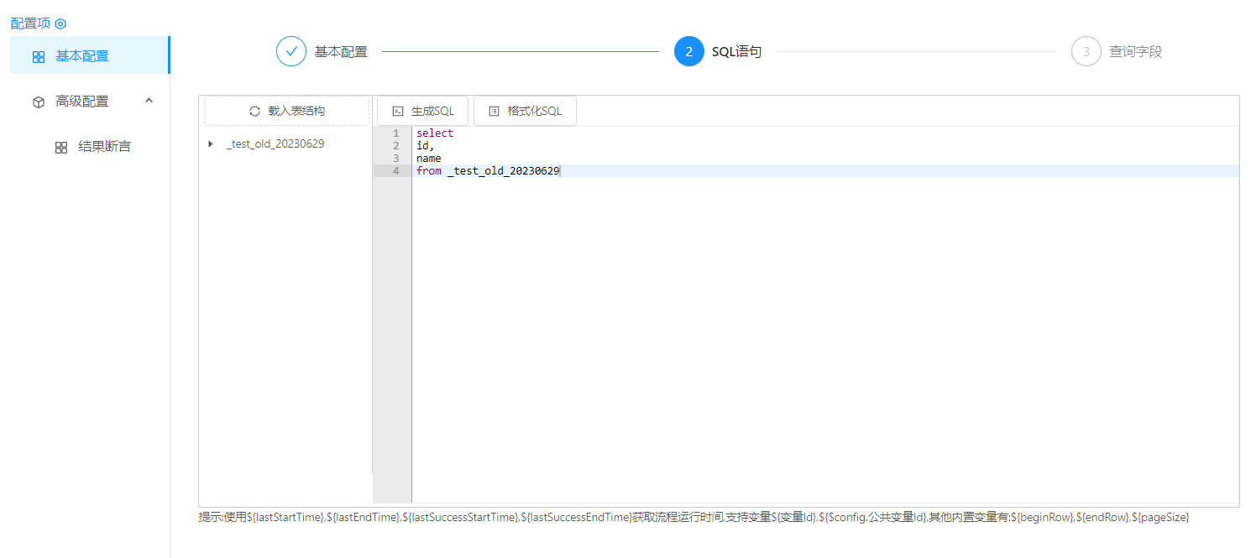Click the grid icon beside sidebar 基本配置
The width and height of the screenshot is (1251, 558).
pos(39,57)
